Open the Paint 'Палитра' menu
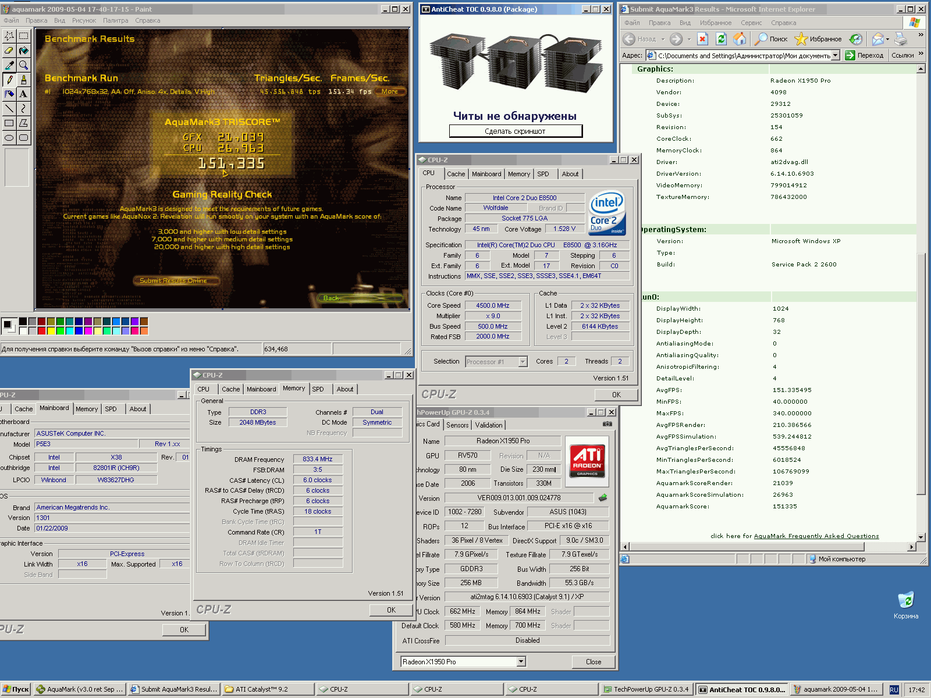This screenshot has height=698, width=931. pyautogui.click(x=116, y=20)
